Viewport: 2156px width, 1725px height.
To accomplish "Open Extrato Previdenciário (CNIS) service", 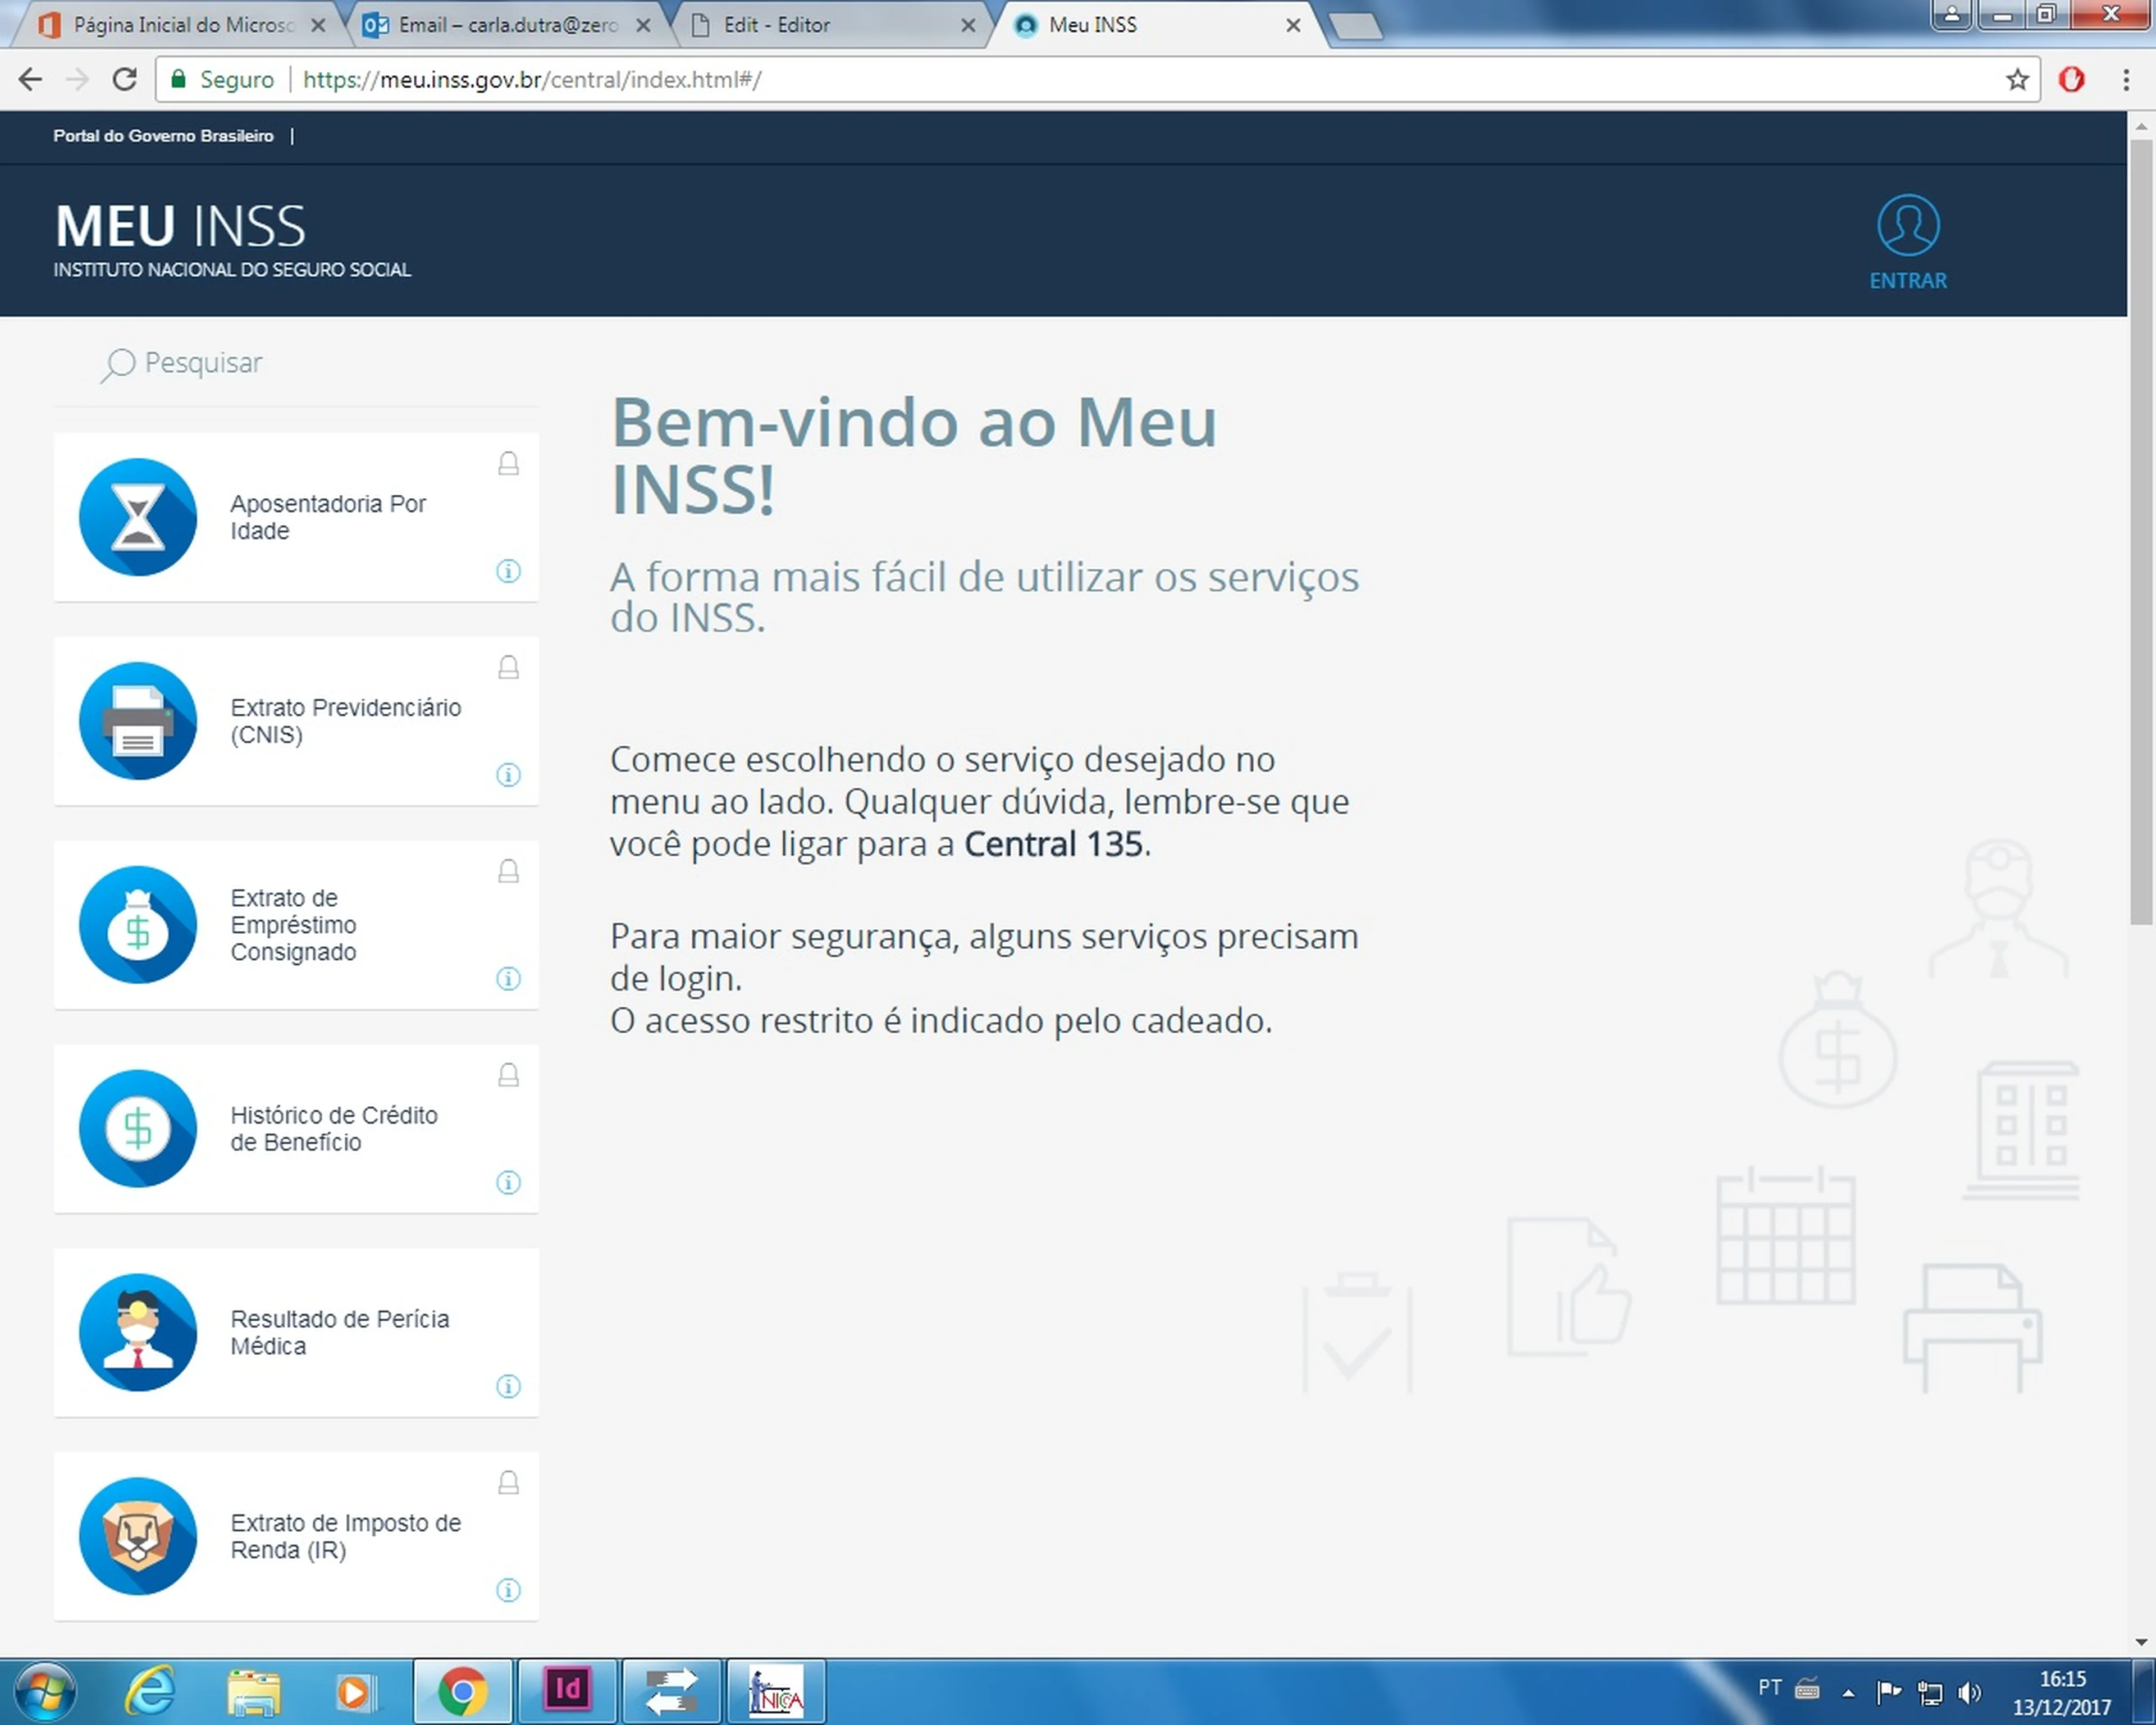I will pyautogui.click(x=296, y=721).
